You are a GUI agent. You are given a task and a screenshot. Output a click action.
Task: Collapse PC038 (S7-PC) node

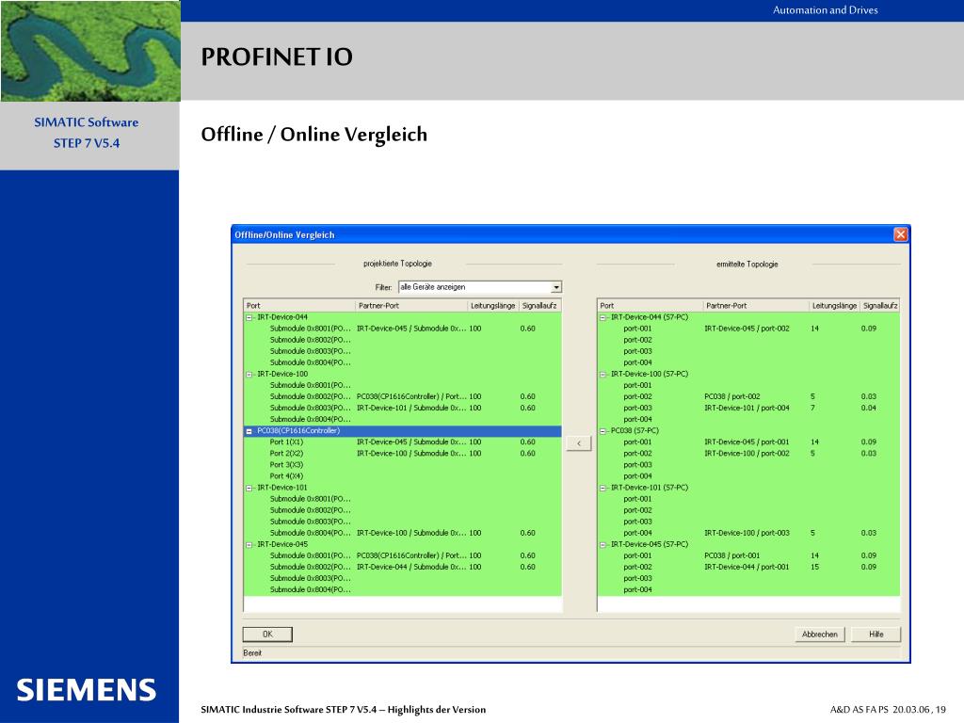[x=602, y=431]
